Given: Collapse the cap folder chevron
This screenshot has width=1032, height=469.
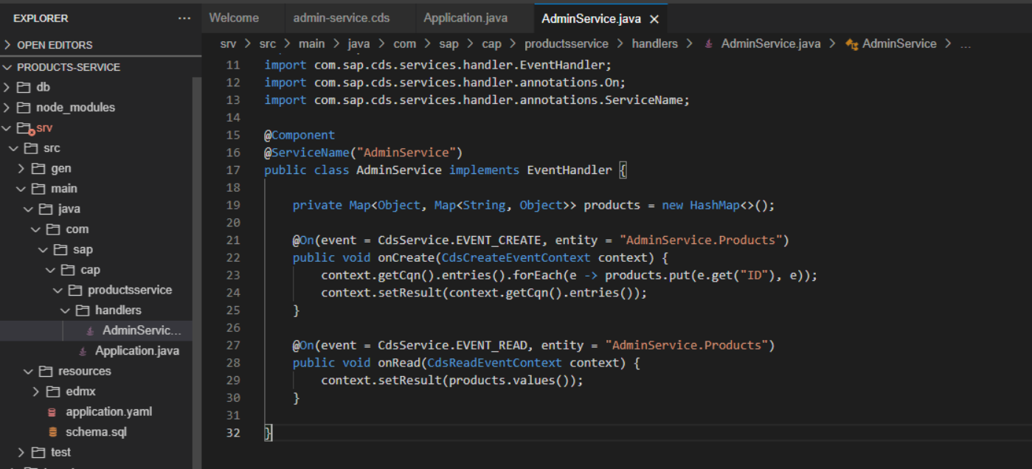Looking at the screenshot, I should (51, 270).
